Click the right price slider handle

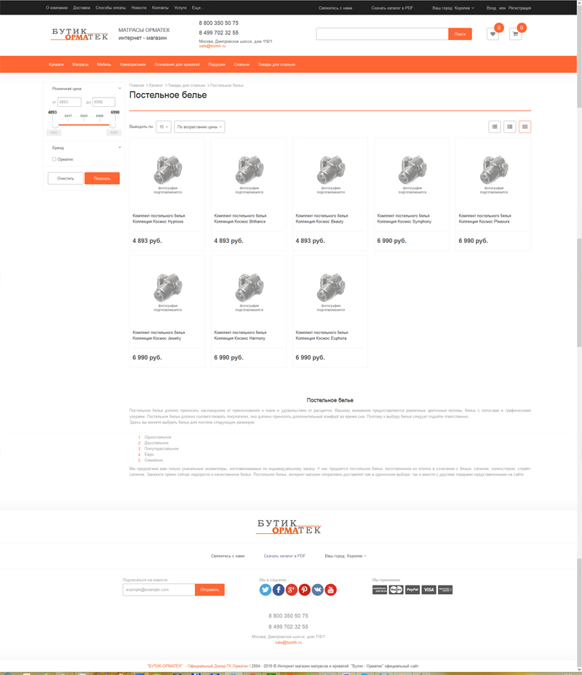pyautogui.click(x=112, y=125)
